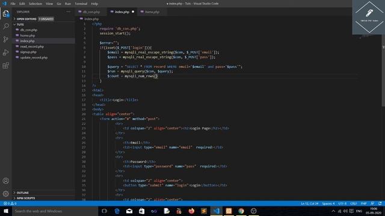Select index.php in the file tree
Image resolution: width=385 pixels, height=216 pixels.
point(27,41)
